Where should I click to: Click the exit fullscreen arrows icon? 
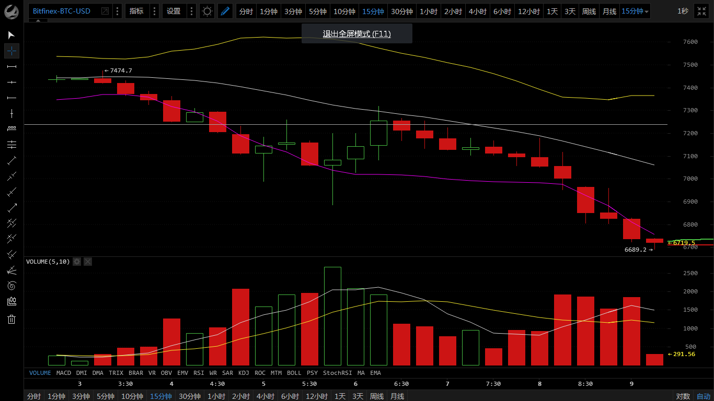(701, 11)
